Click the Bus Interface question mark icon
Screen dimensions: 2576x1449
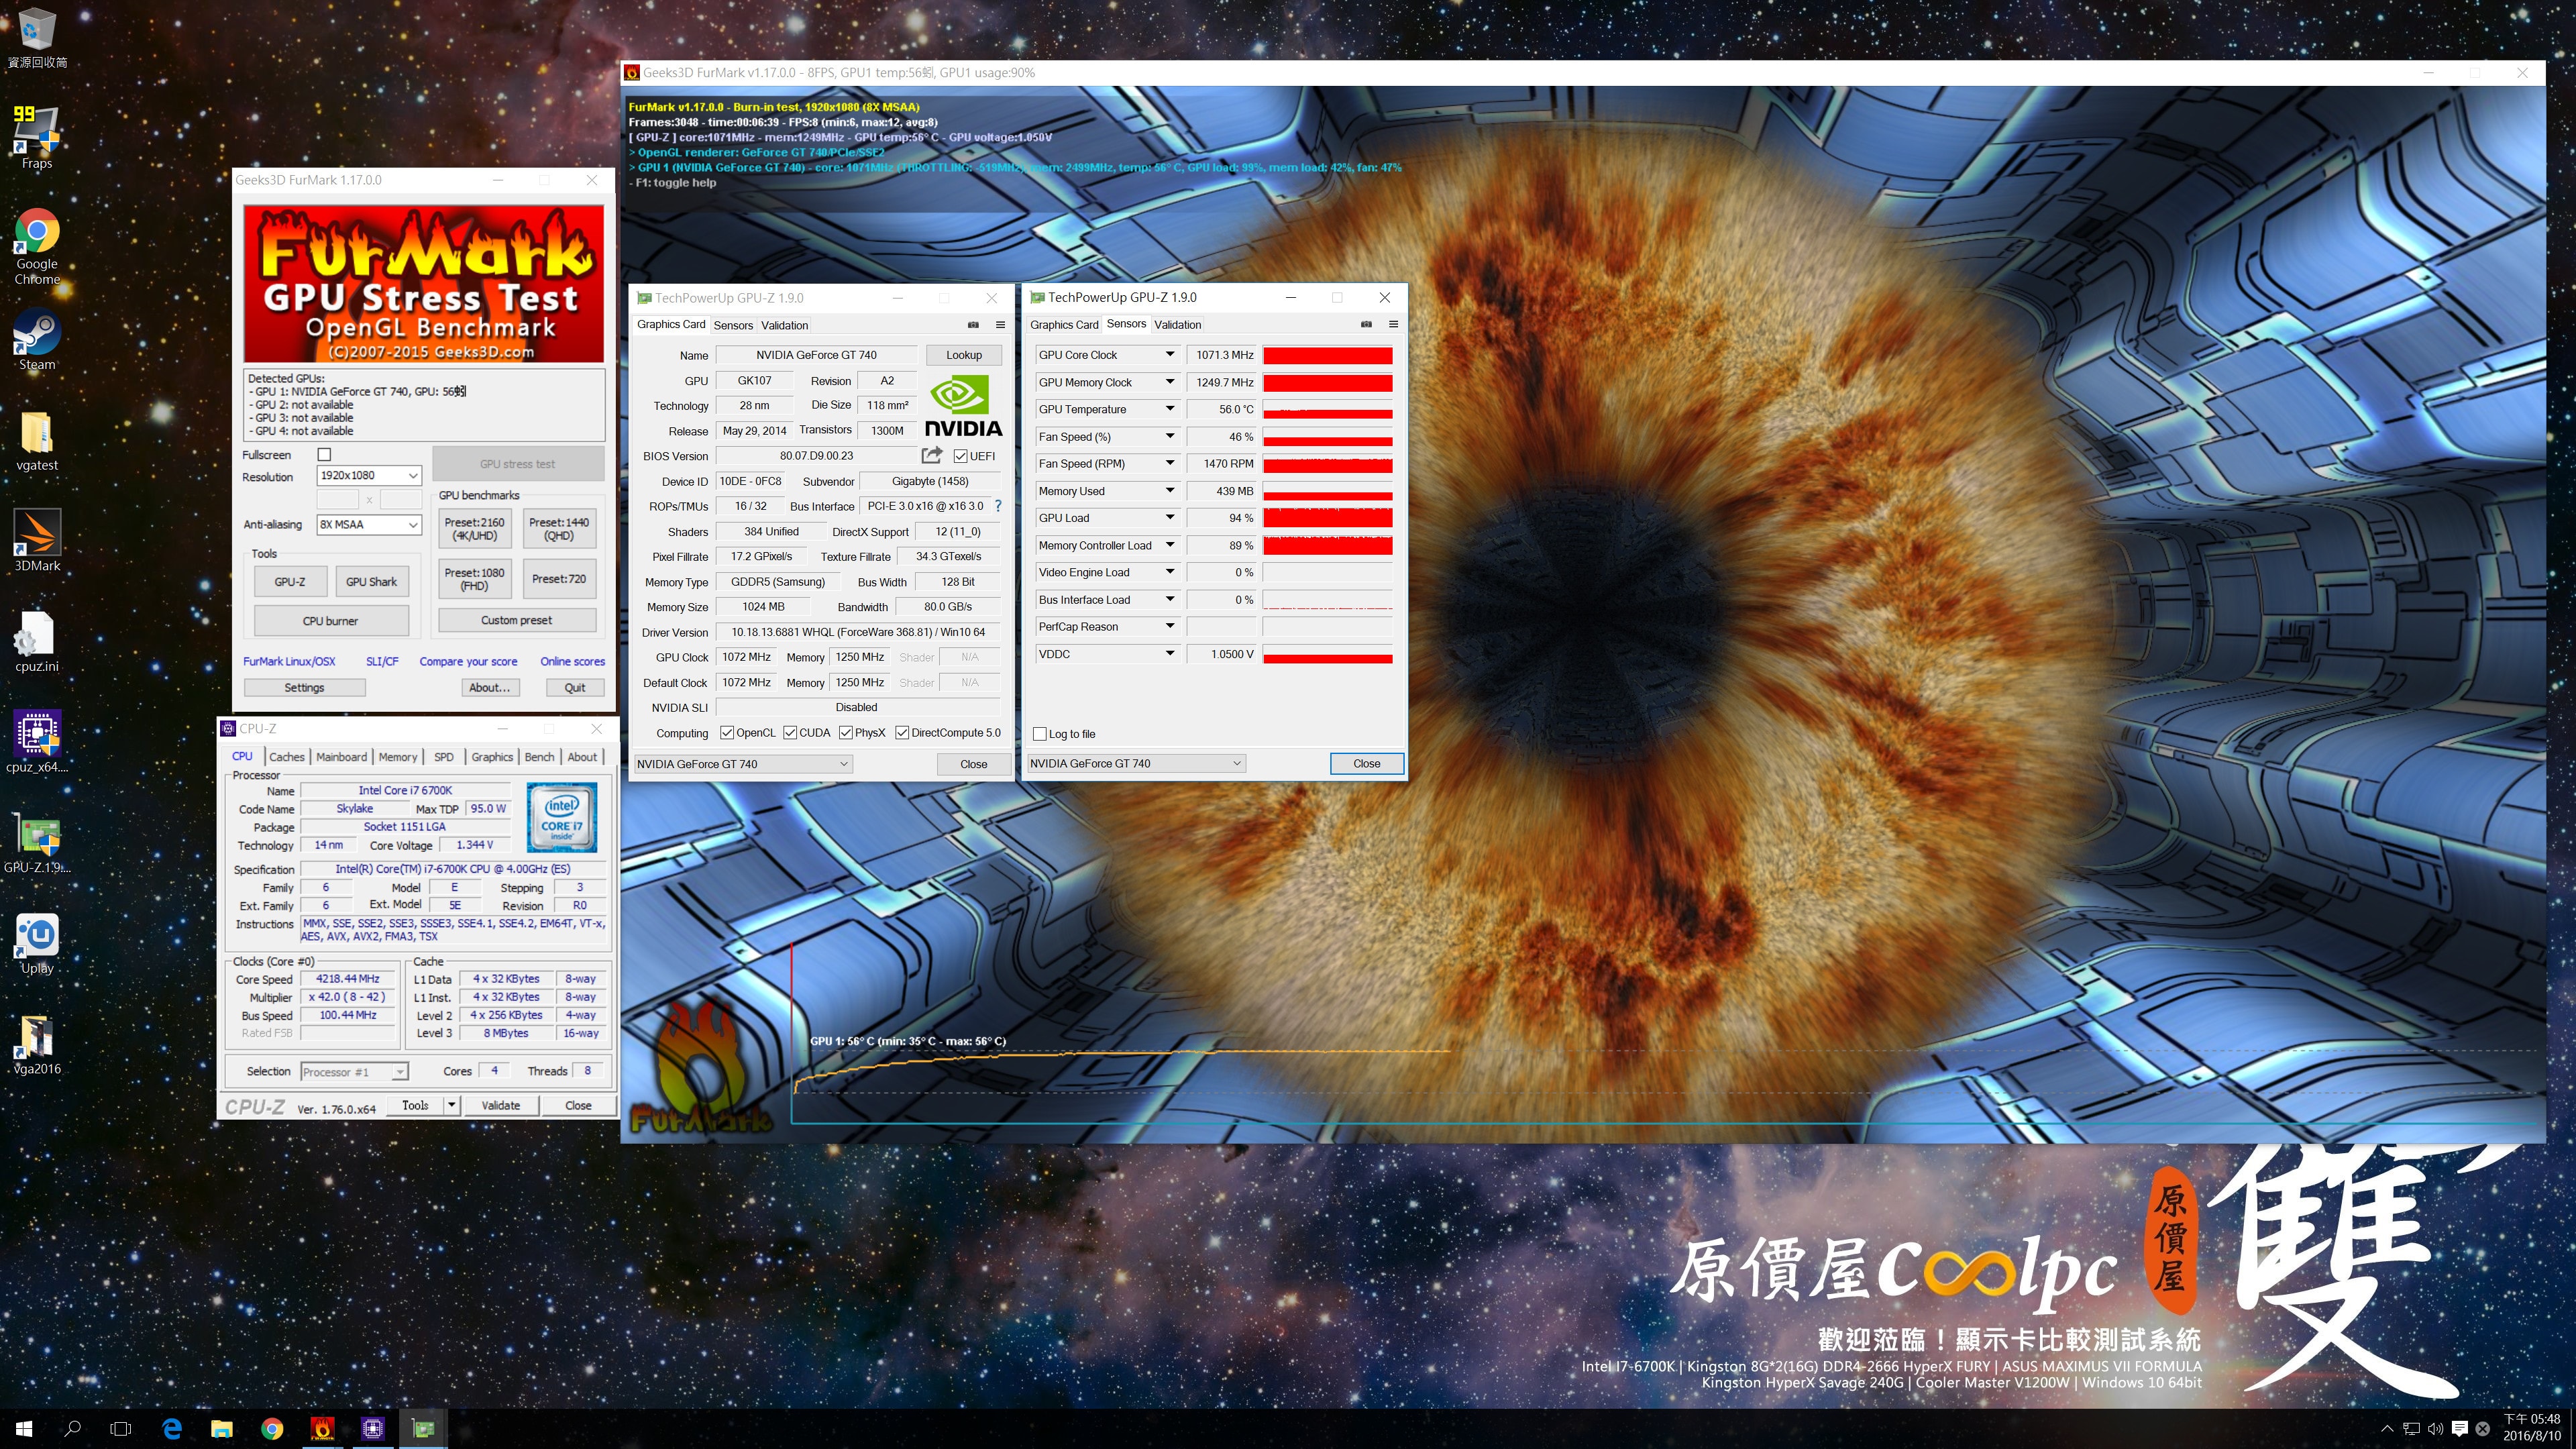[x=998, y=506]
